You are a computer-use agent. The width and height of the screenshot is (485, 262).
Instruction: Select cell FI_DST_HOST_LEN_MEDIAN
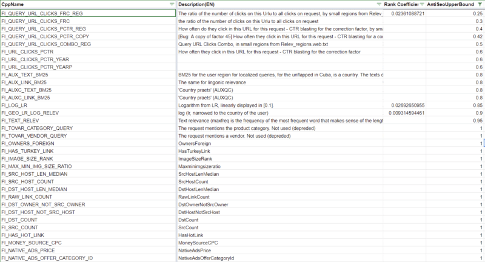coord(88,189)
